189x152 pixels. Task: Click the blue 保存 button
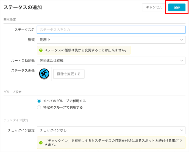click(177, 7)
